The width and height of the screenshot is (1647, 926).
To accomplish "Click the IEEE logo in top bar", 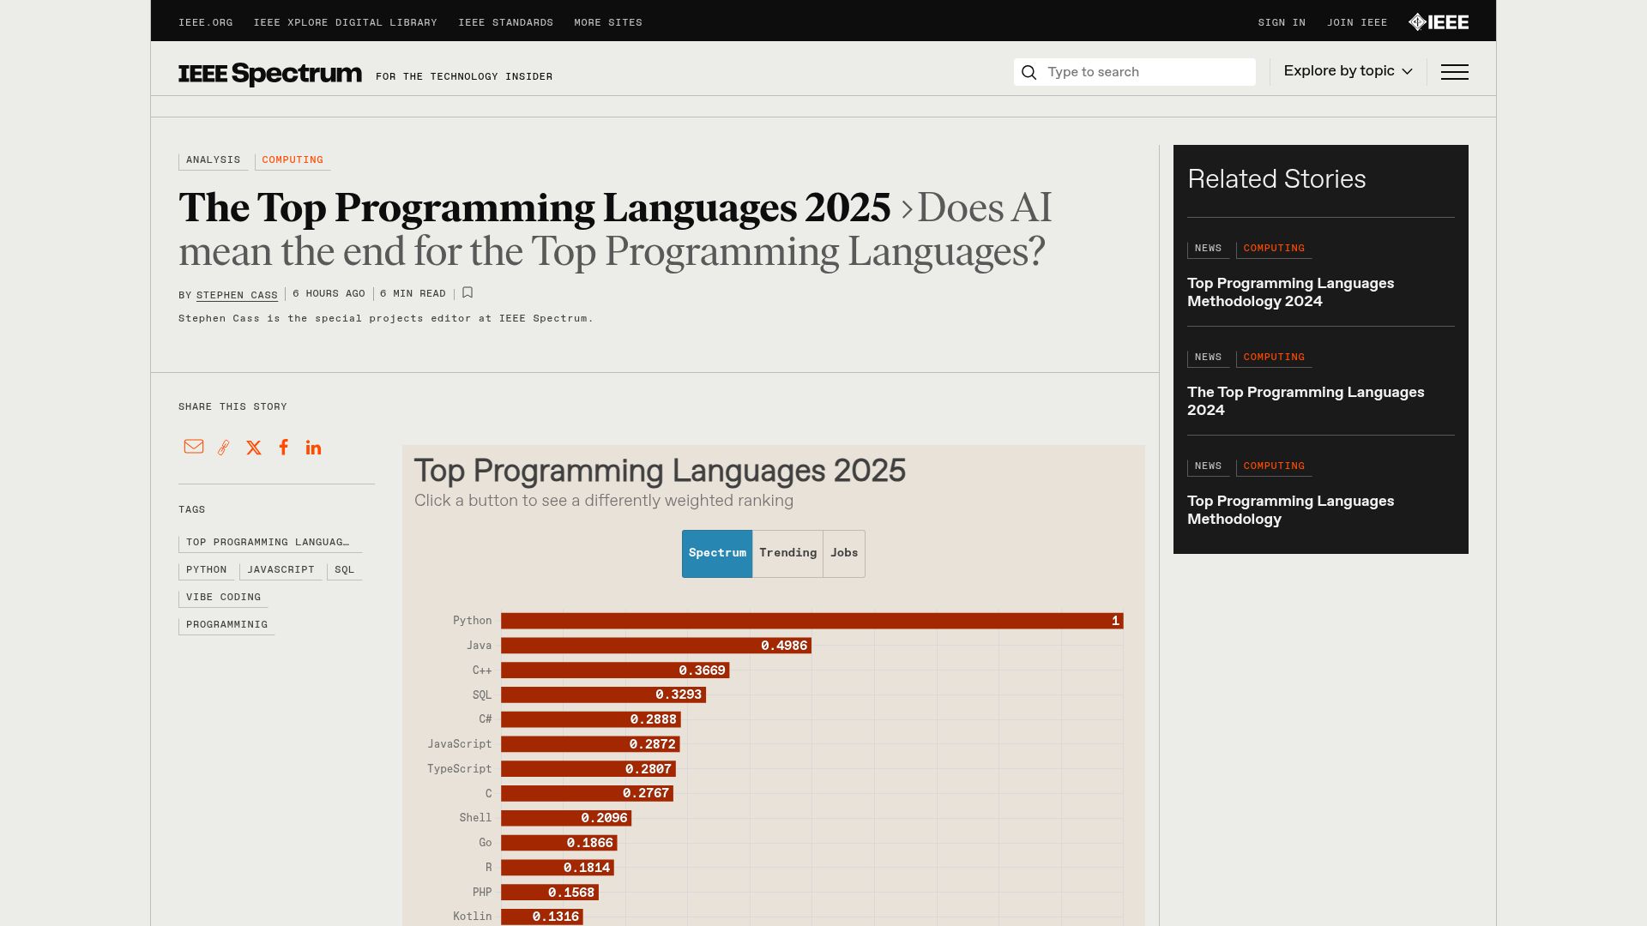I will [x=1439, y=22].
